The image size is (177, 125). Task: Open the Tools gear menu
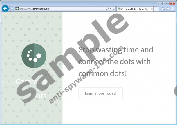point(172,9)
